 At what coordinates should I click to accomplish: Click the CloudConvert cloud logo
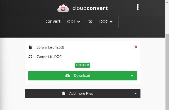click(63, 8)
